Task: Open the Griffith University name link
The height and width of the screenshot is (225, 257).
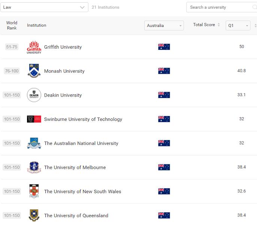Action: (x=63, y=47)
